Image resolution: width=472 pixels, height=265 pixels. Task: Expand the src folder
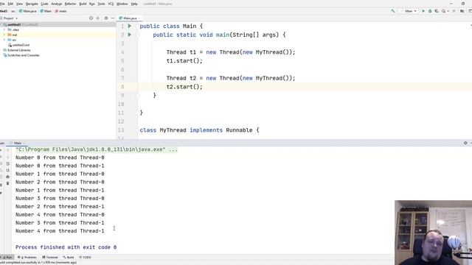4,40
